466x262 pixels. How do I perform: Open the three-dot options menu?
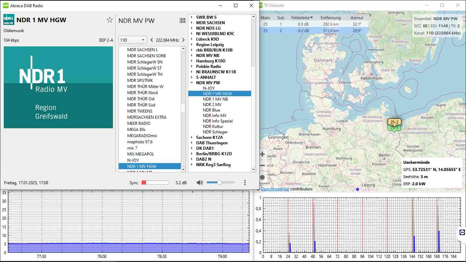[x=245, y=183]
